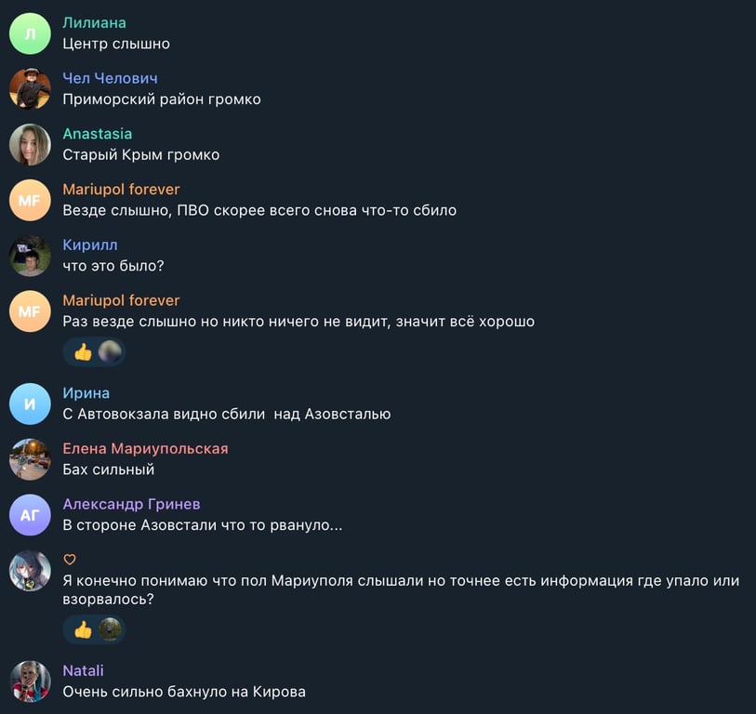Open Елена Мариупольская's avatar photo

pyautogui.click(x=30, y=457)
